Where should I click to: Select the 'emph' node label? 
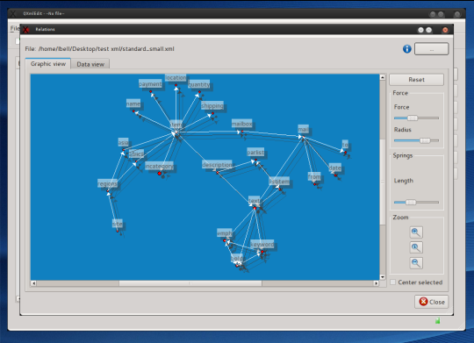225,232
